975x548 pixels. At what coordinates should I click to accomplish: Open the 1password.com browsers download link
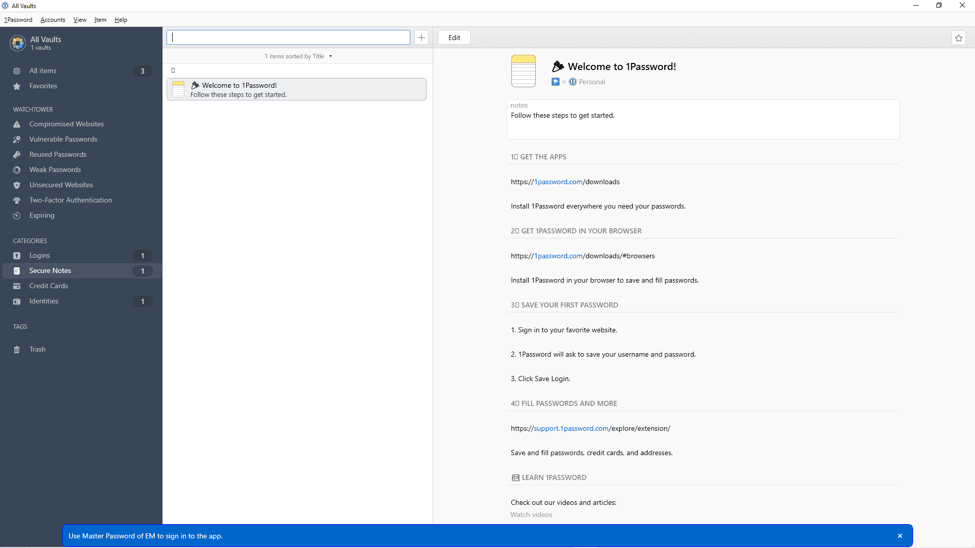(x=583, y=256)
